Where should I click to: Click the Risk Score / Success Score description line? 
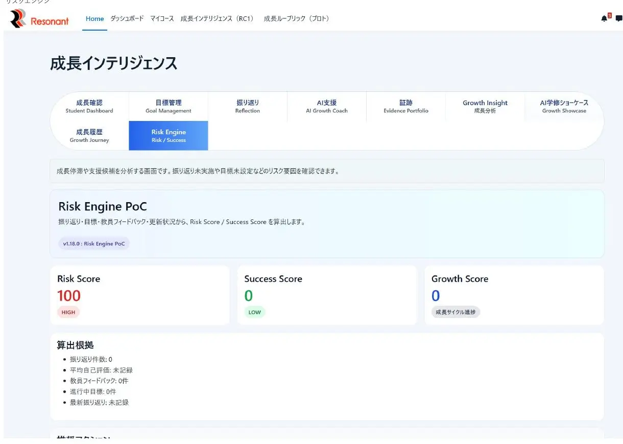click(x=182, y=222)
